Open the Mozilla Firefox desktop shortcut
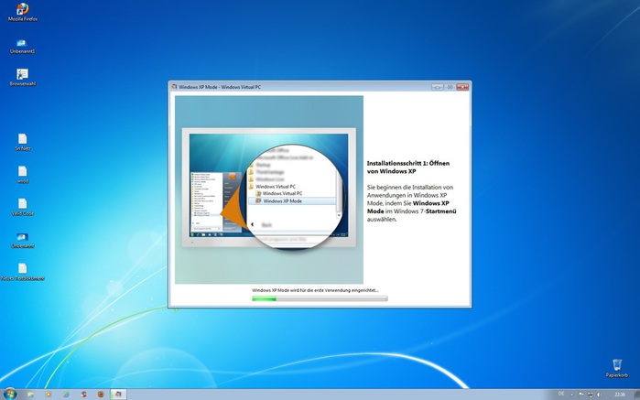Screen dimensions: 640x400 23,12
